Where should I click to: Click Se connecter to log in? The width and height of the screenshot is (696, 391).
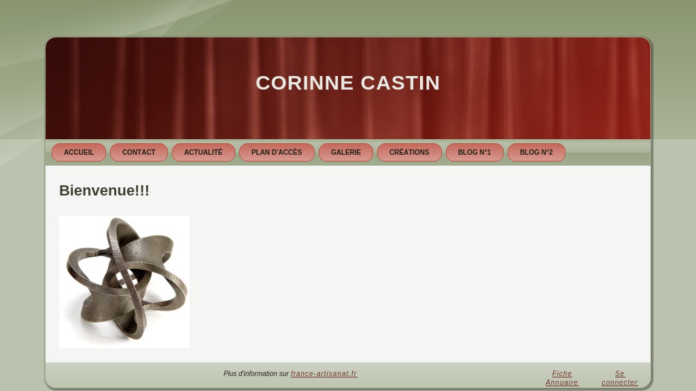[620, 378]
